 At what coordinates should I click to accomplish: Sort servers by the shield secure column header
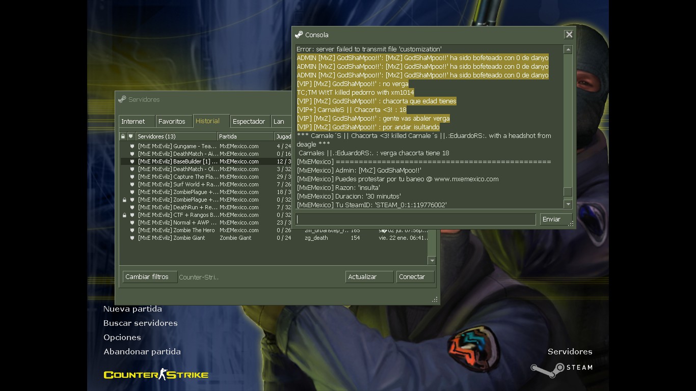(131, 136)
